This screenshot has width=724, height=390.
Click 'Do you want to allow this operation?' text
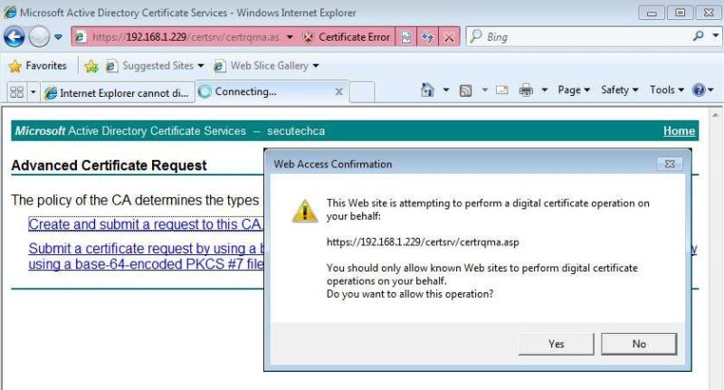[x=410, y=294]
